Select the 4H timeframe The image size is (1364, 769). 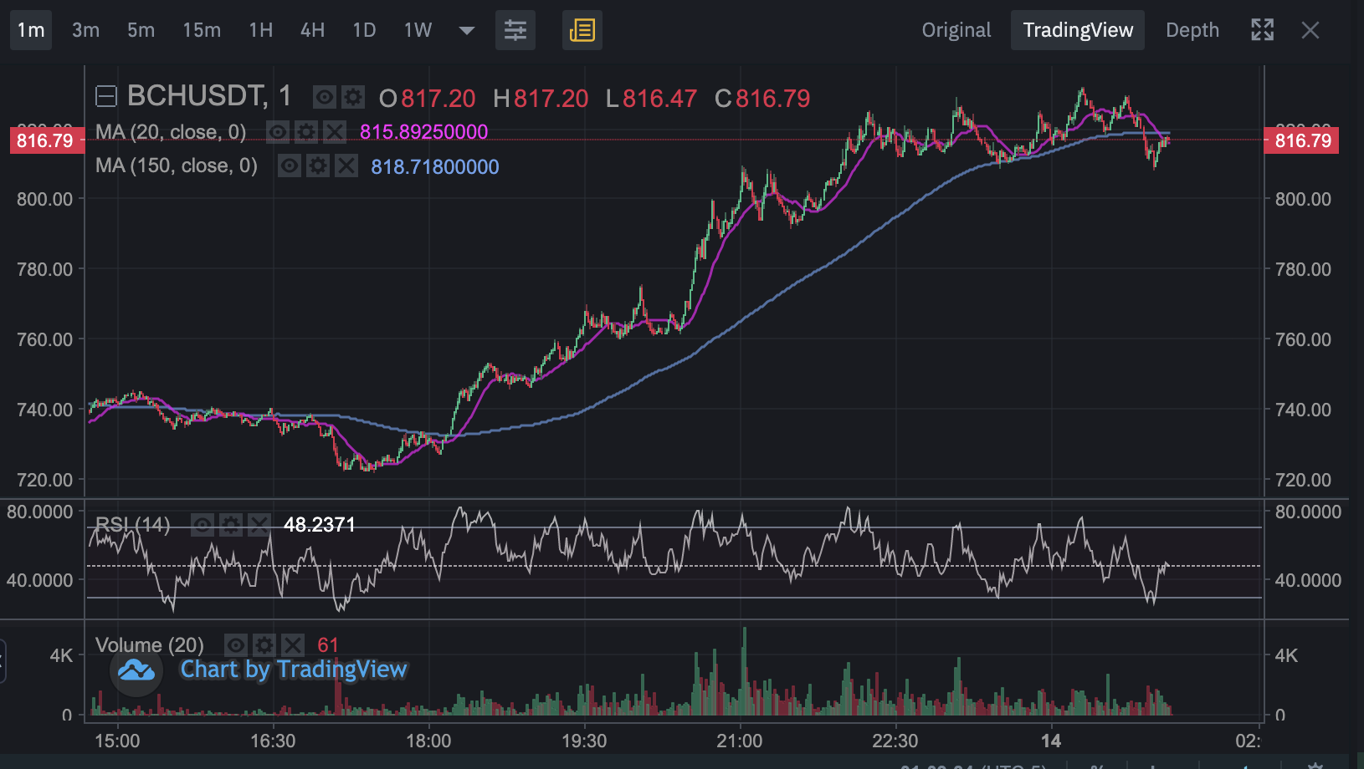(x=312, y=30)
